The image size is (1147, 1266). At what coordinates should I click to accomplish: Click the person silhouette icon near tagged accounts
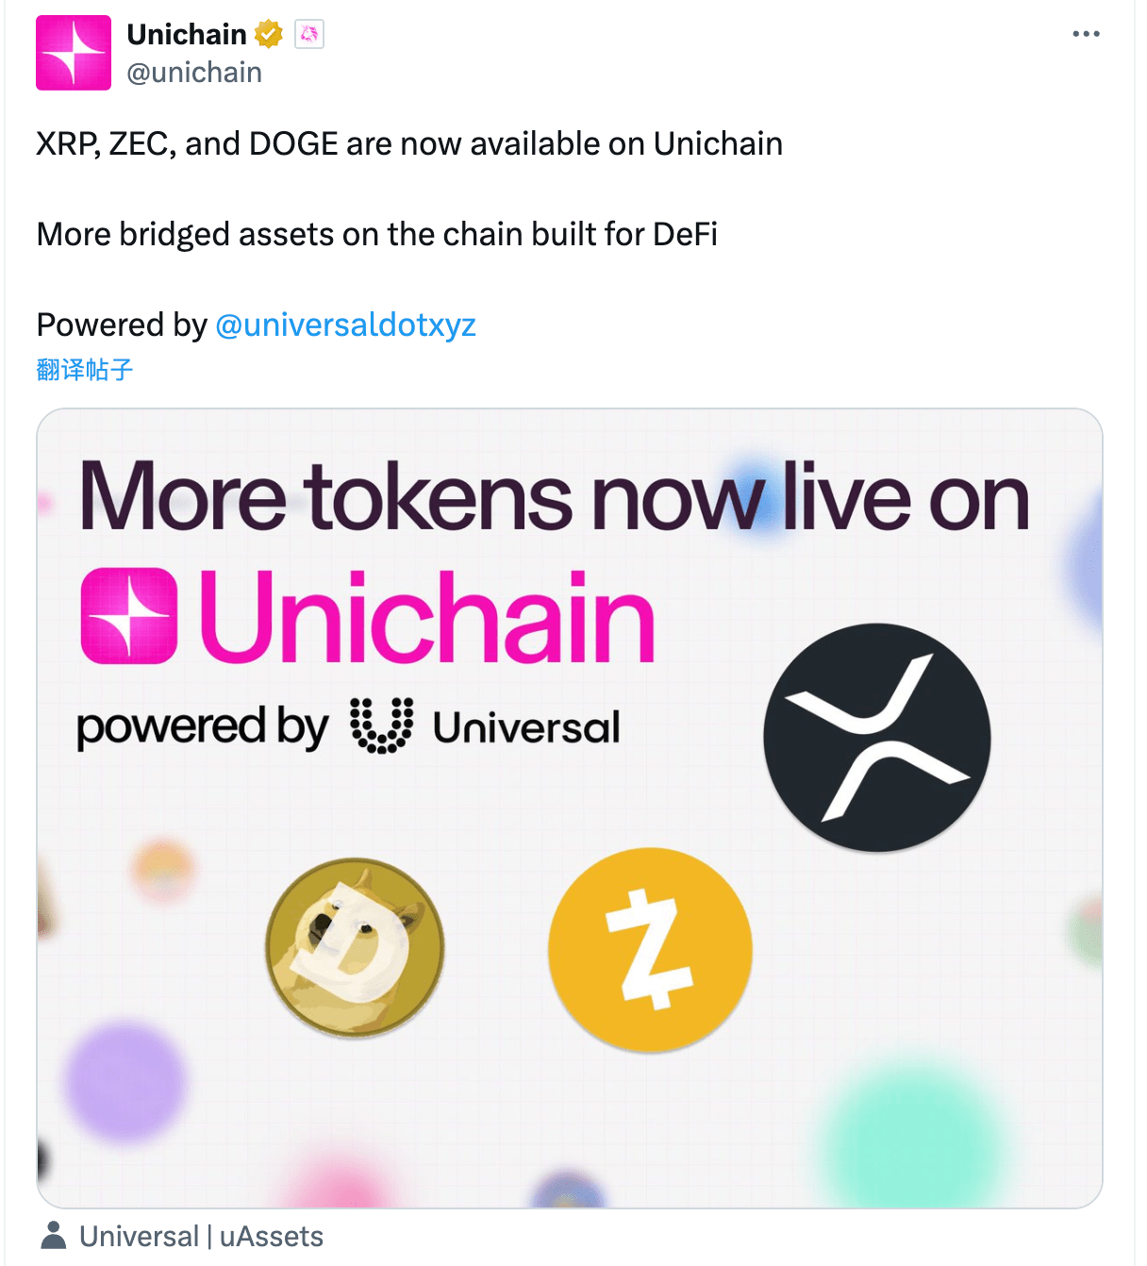point(54,1236)
